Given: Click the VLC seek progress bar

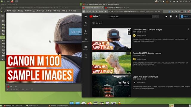Looking at the screenshot, I should pyautogui.click(x=44, y=84).
